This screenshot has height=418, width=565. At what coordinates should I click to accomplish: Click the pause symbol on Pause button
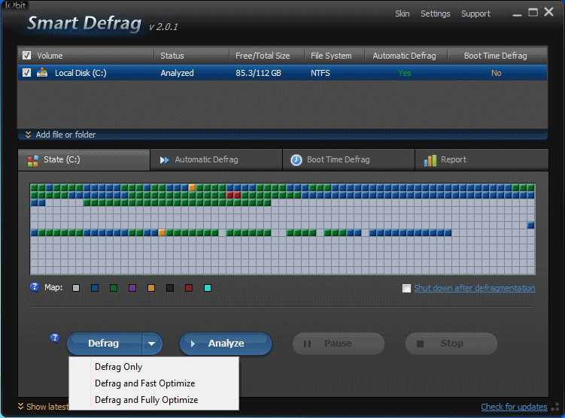(307, 344)
